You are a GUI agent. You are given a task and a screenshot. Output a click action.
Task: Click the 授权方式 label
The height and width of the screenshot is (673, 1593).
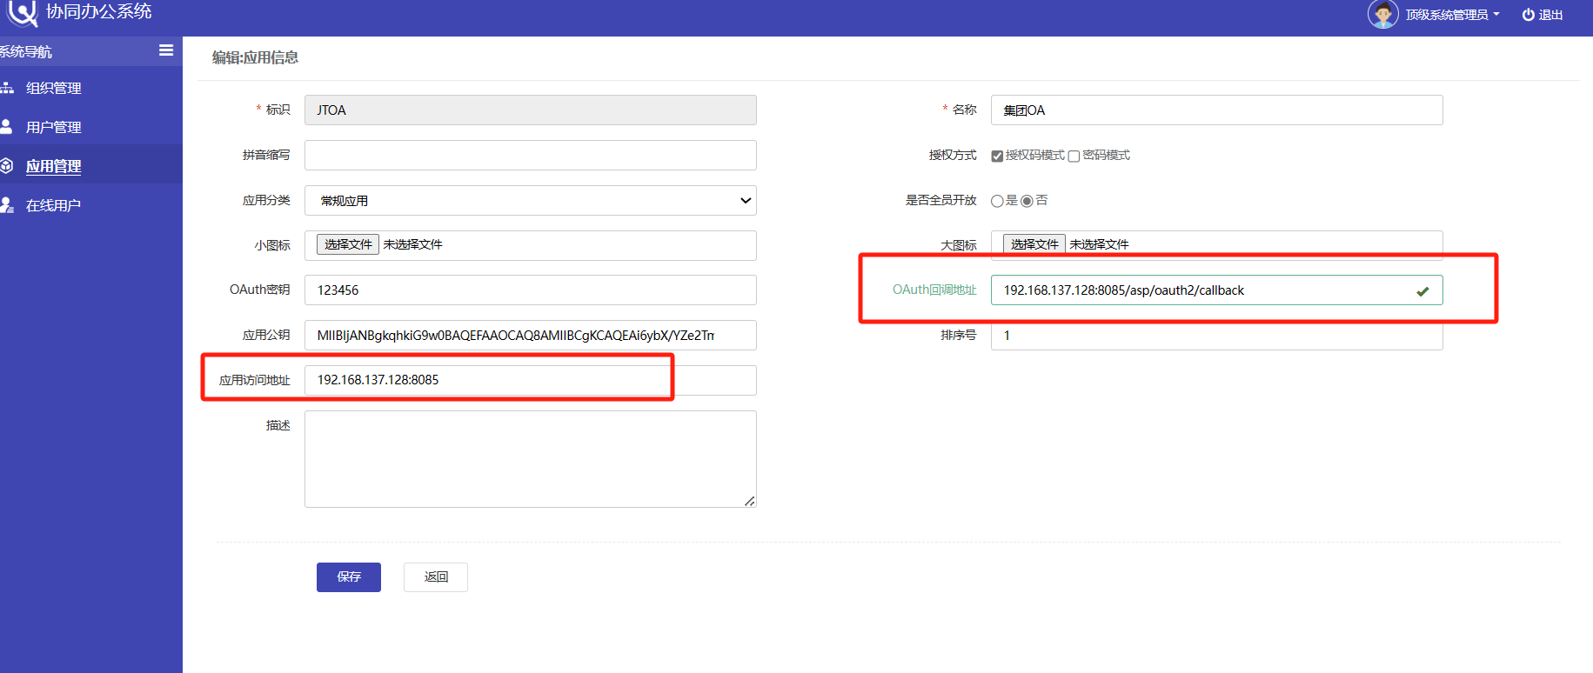point(953,155)
